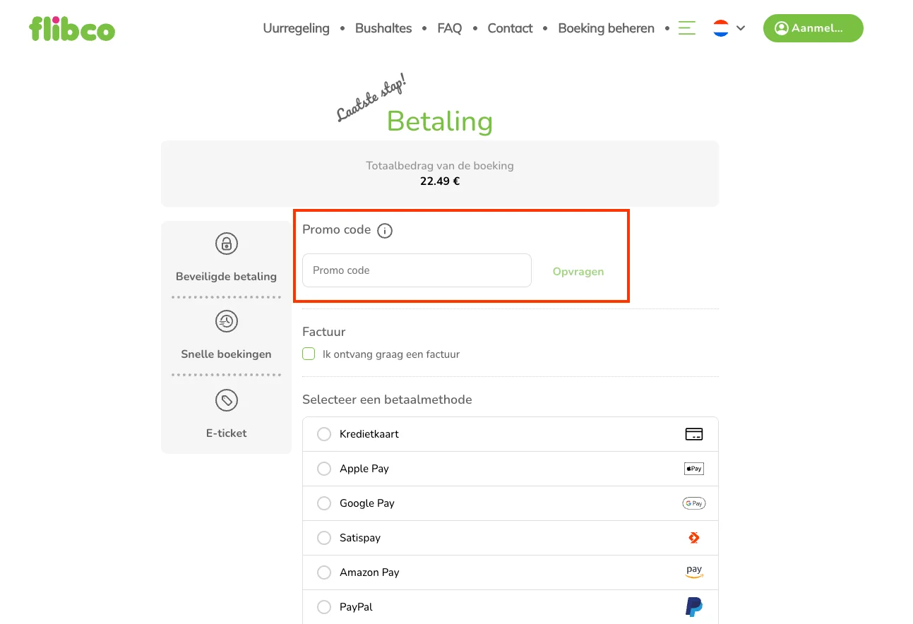
Task: Open the hamburger menu icon
Action: (687, 28)
